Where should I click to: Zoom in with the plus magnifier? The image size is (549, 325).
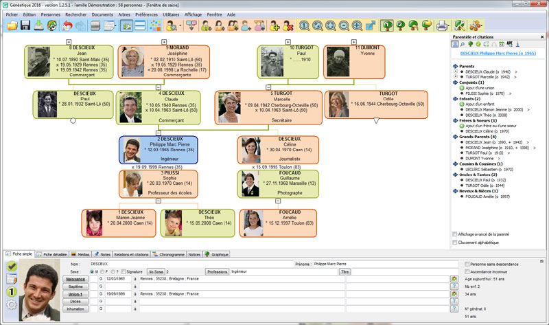tap(357, 25)
